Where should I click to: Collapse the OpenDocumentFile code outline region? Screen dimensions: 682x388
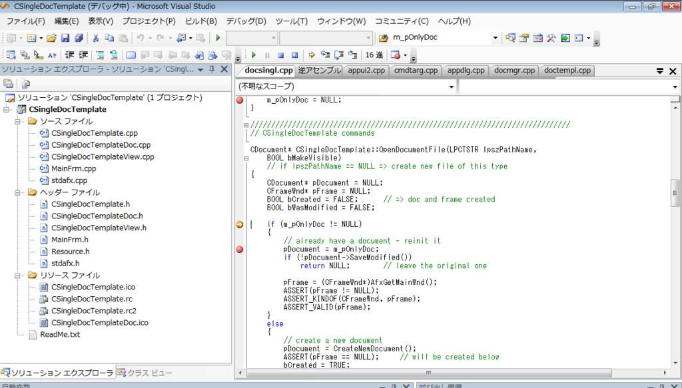click(x=246, y=158)
